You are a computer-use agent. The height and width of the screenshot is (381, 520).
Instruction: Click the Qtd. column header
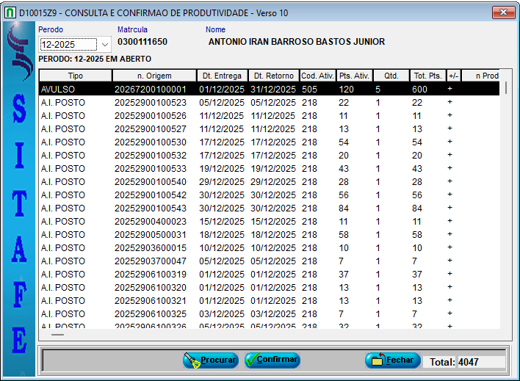(x=391, y=76)
